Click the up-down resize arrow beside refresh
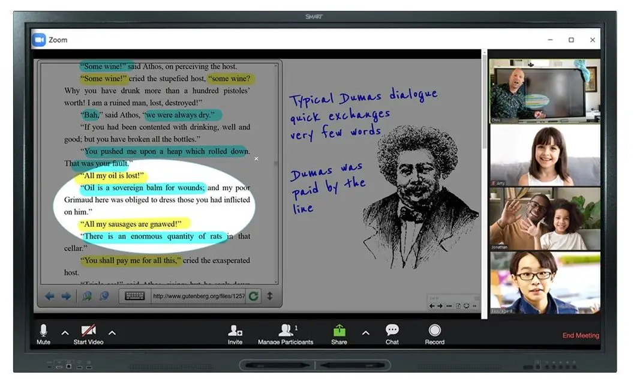634x390 pixels. (270, 296)
